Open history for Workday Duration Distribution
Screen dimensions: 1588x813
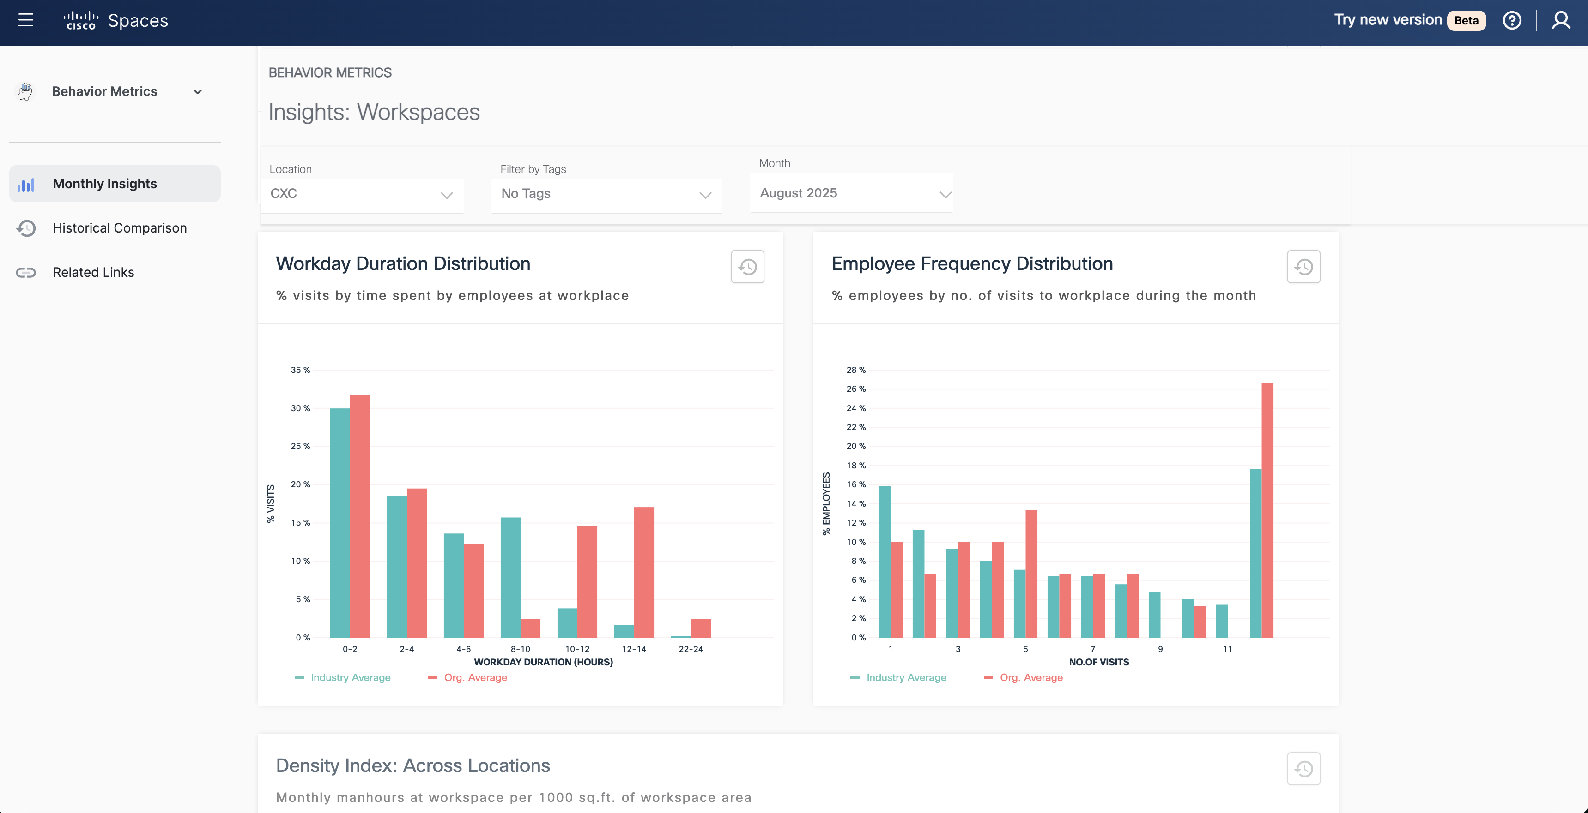[x=747, y=267]
